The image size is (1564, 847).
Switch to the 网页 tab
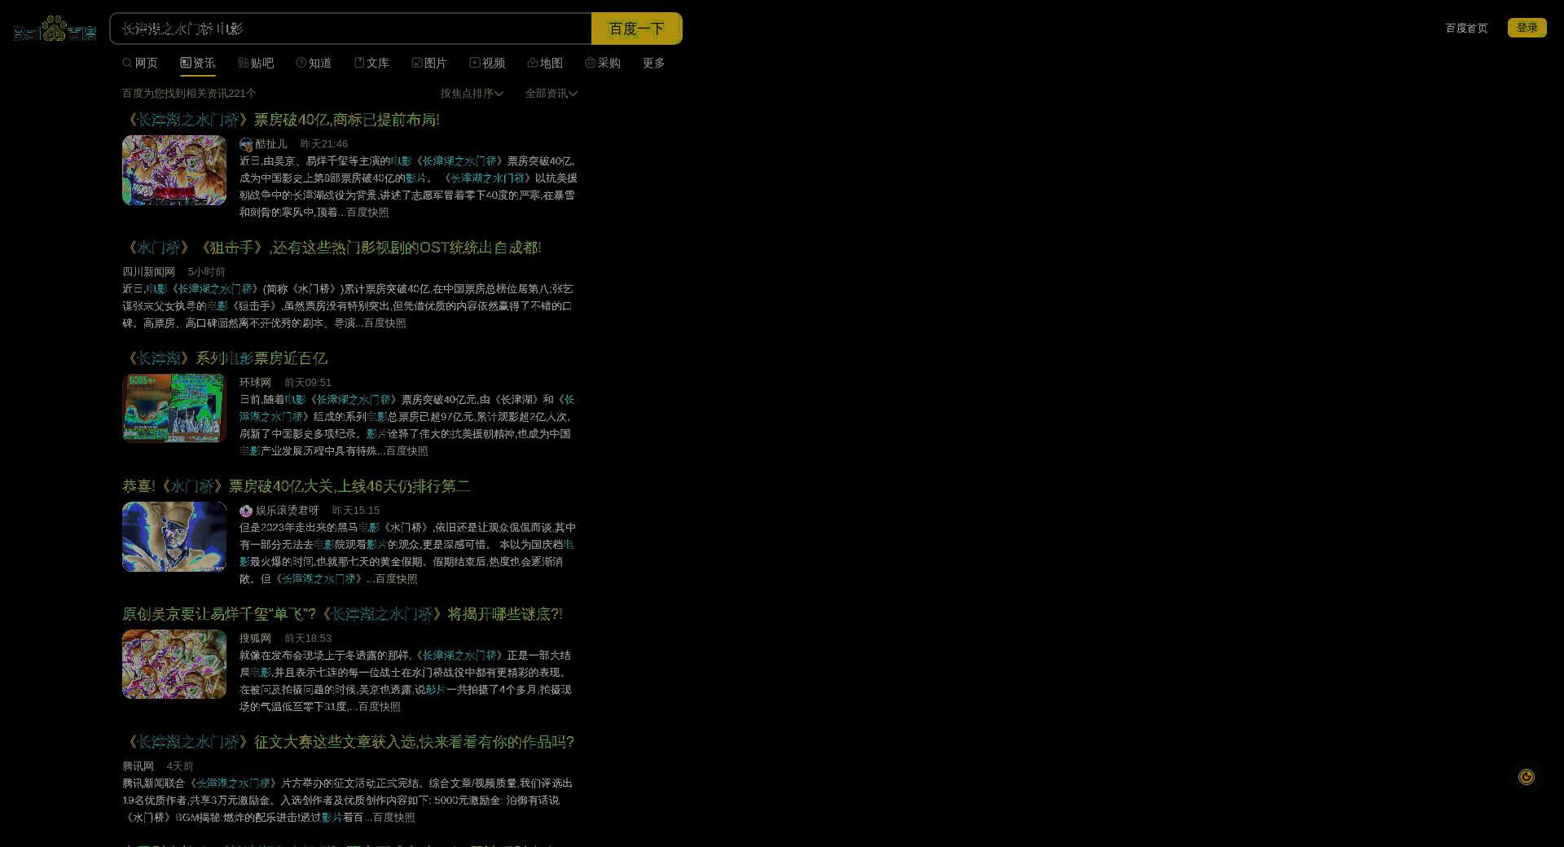click(x=140, y=63)
